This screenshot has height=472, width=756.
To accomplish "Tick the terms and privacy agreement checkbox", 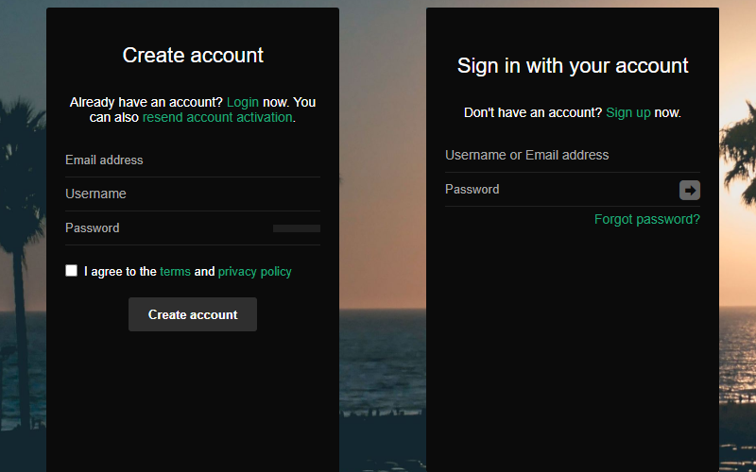I will click(72, 271).
